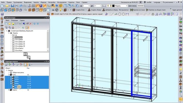Image resolution: width=183 pixels, height=103 pixels.
Task: Click the Undo arrow icon
Action: 21,6
